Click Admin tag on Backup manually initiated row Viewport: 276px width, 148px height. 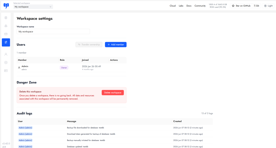tap(25, 140)
